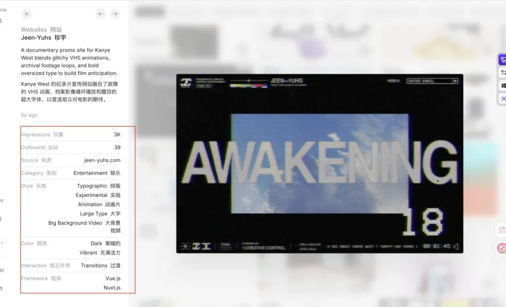Click the TIME label in preview footer
Viewport: 506px width, 307px height.
tap(225, 245)
